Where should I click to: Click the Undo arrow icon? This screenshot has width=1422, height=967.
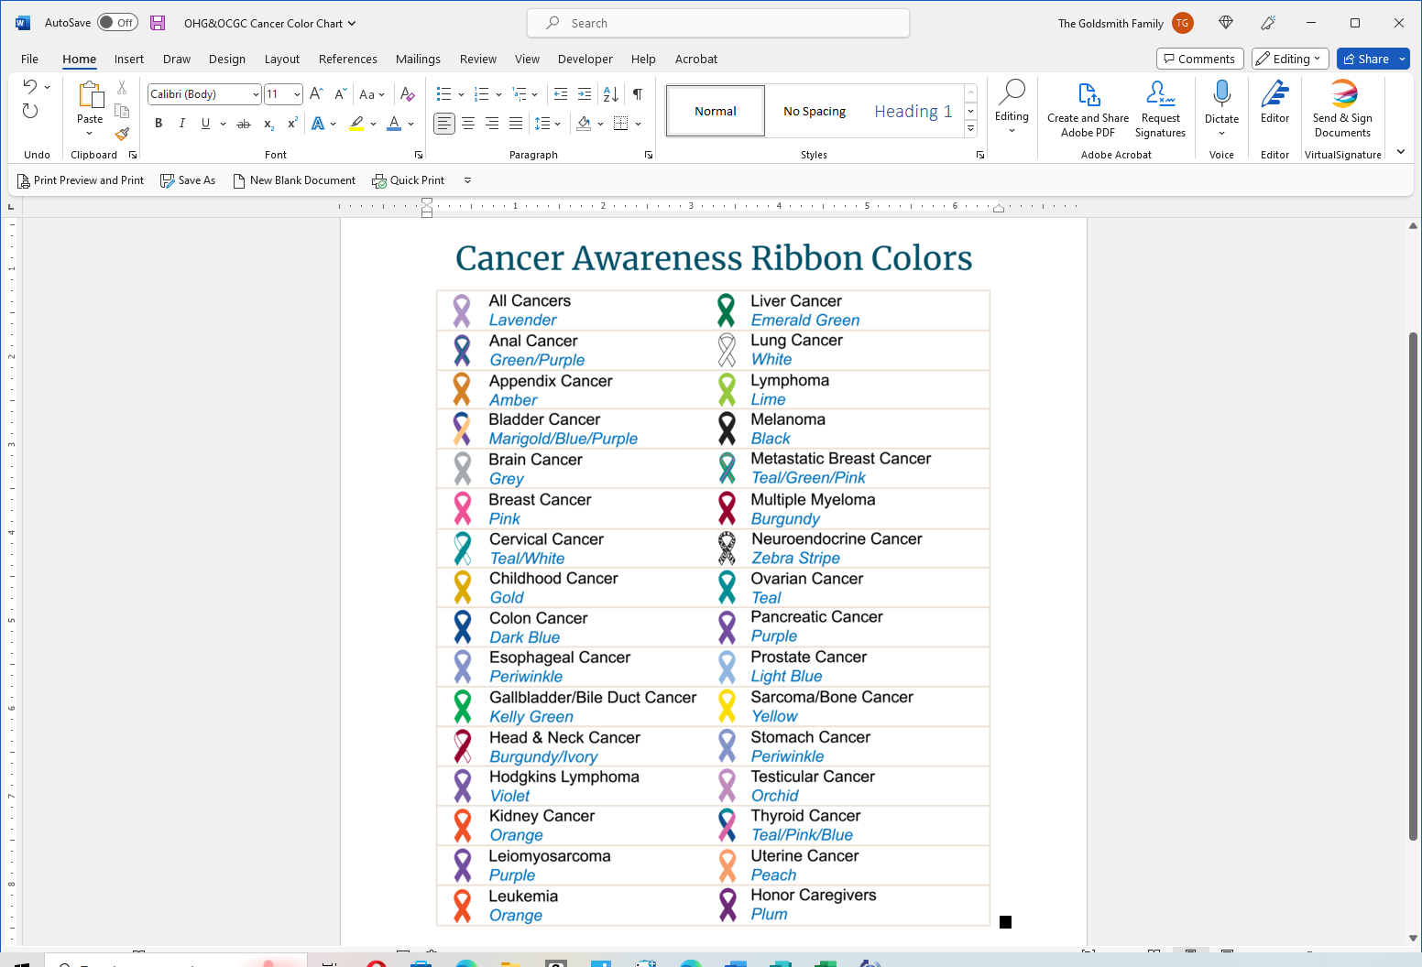click(30, 87)
